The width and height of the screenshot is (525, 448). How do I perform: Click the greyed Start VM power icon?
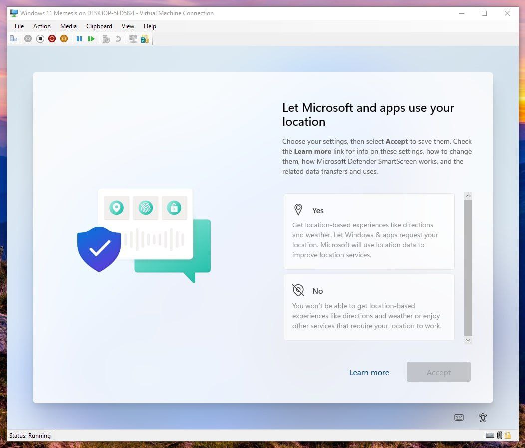point(28,39)
